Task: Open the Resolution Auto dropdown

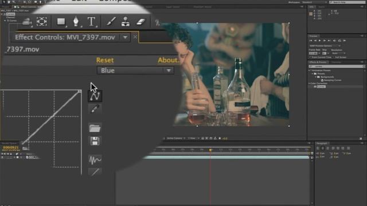Action: [x=338, y=53]
